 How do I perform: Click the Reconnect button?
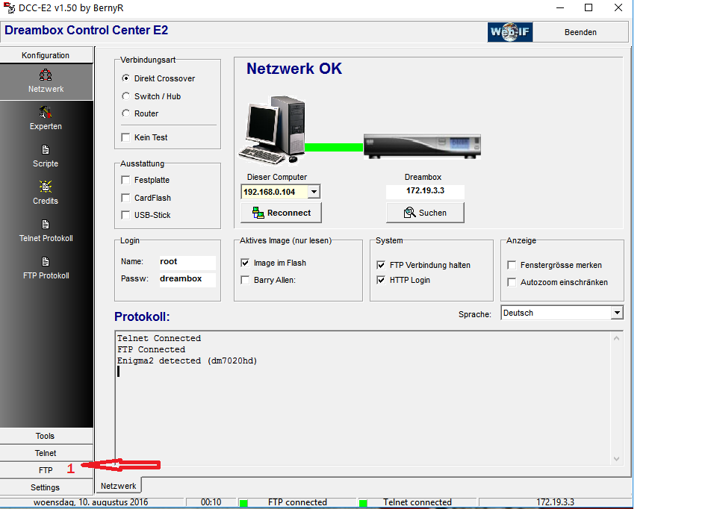pyautogui.click(x=281, y=213)
